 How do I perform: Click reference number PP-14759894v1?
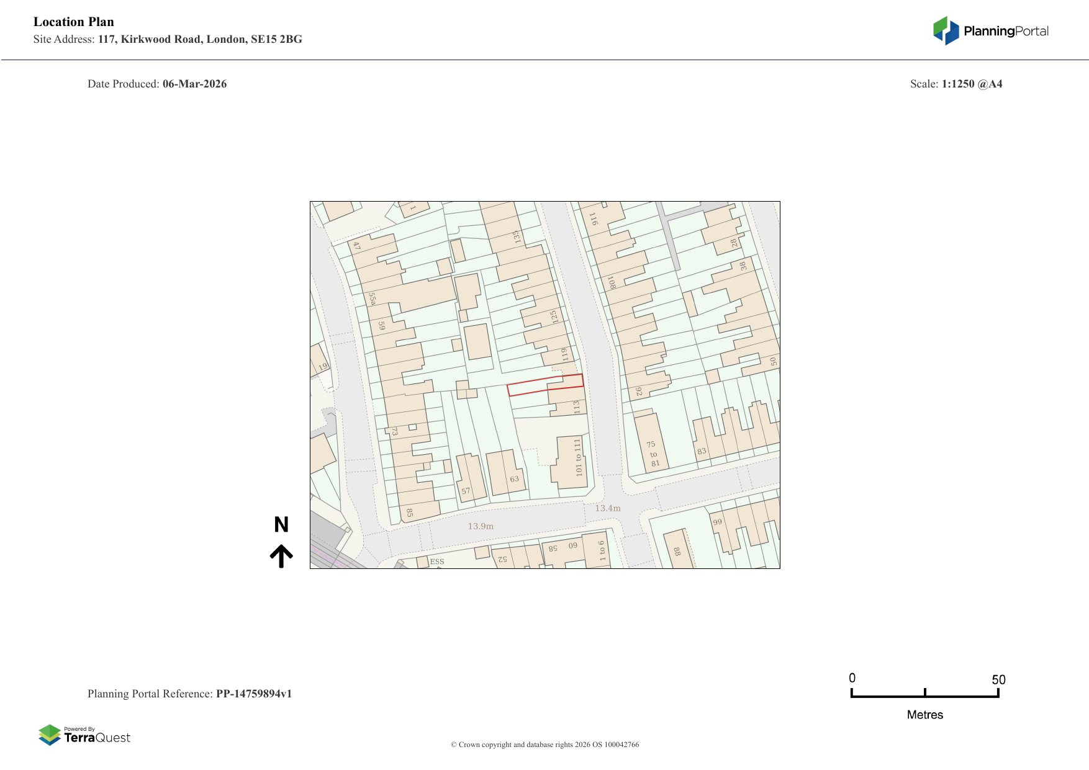click(x=253, y=694)
